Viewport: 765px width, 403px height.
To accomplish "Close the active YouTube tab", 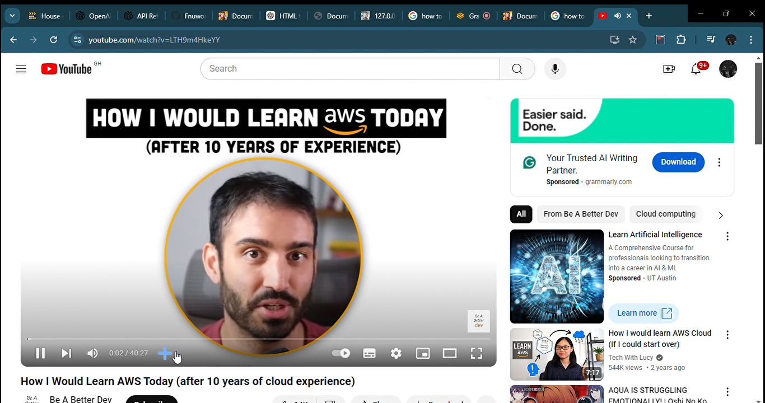I will coord(629,16).
